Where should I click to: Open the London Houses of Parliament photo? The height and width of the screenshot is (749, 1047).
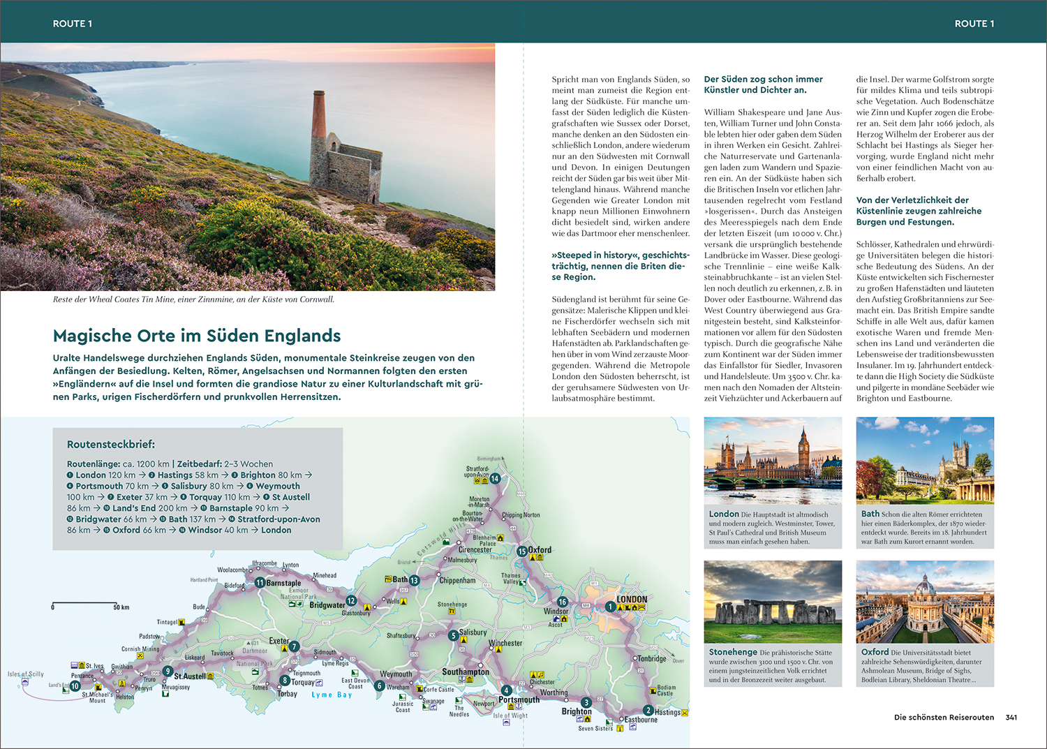pos(773,460)
